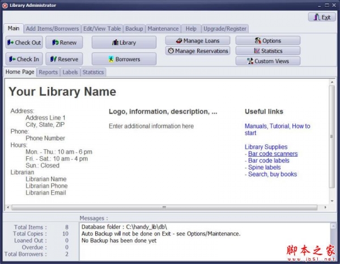
Task: Click the Database folder message line
Action: tap(124, 227)
